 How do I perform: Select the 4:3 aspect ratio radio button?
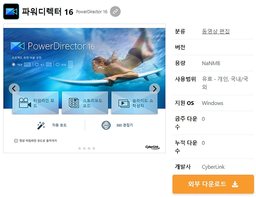pyautogui.click(x=37, y=64)
